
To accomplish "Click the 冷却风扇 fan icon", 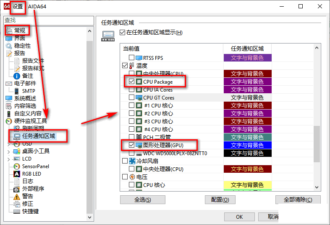I will [132, 161].
